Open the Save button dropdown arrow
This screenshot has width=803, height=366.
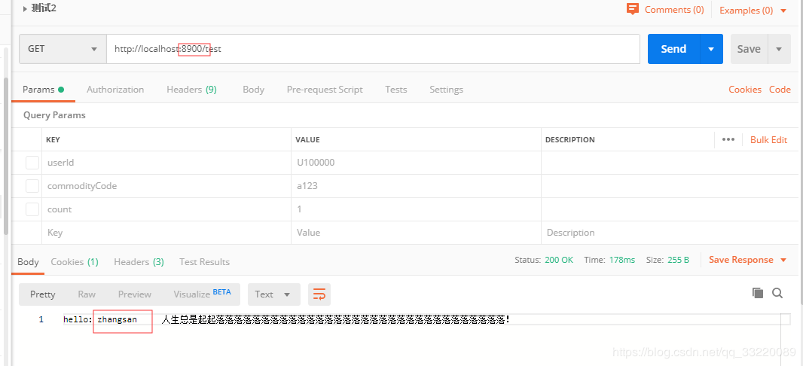point(779,49)
